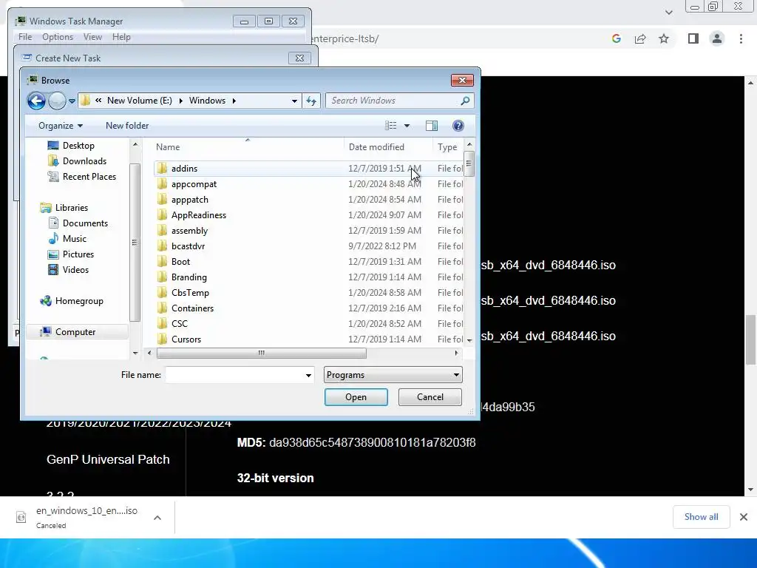Open Music library
The image size is (757, 568).
tap(67, 239)
